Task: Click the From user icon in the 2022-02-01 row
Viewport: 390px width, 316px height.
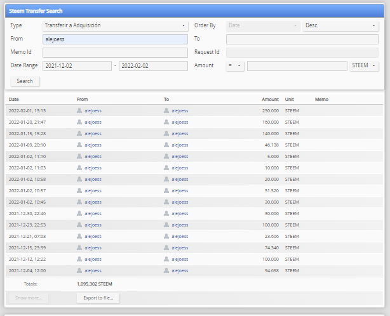Action: [79, 110]
